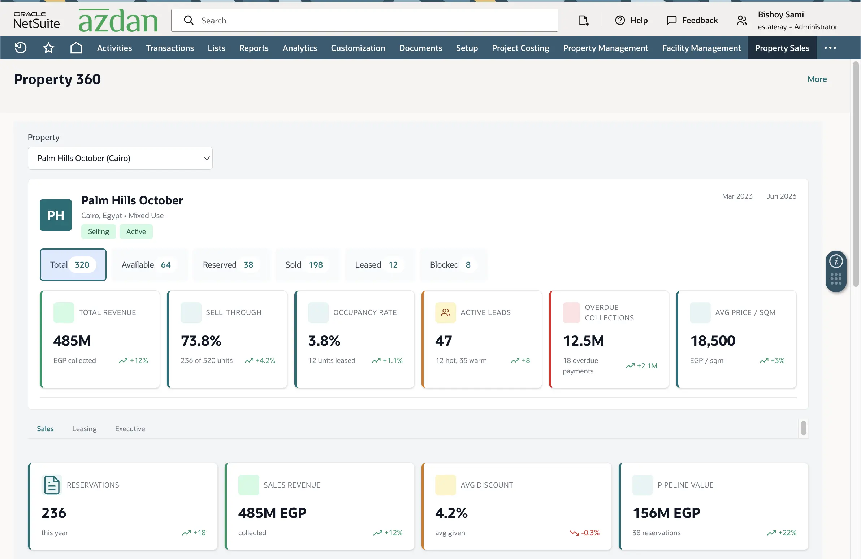Open the Overdue Collections 12.5M card
The width and height of the screenshot is (861, 559).
tap(609, 339)
